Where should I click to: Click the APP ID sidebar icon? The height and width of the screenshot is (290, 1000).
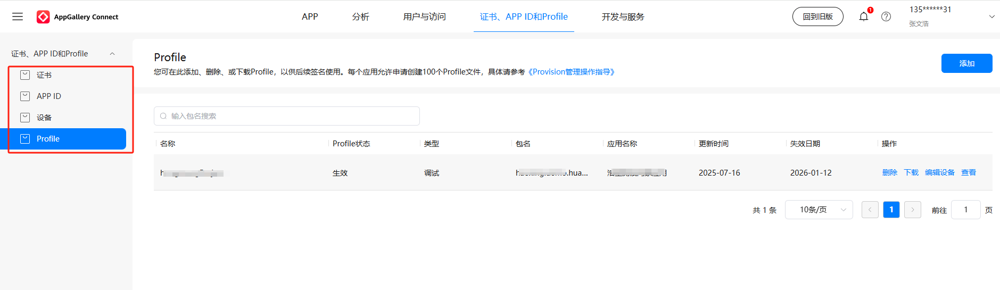(25, 96)
